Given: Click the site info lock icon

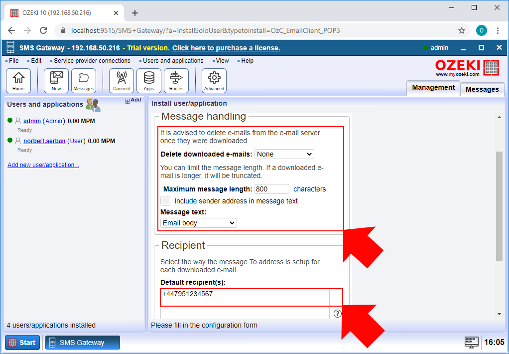Looking at the screenshot, I should pos(63,30).
